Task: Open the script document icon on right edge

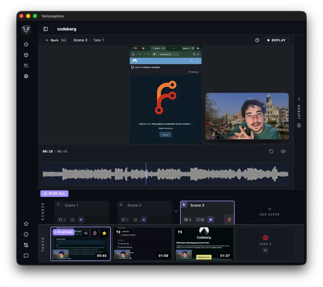Action: [299, 125]
